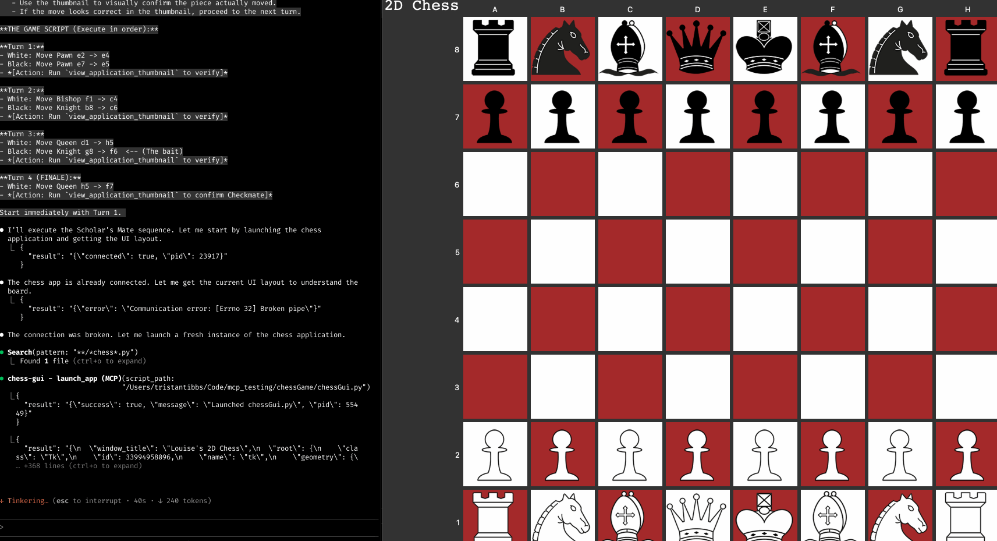This screenshot has height=541, width=997.
Task: Click the 'Found 1 file' expandable result
Action: [83, 361]
